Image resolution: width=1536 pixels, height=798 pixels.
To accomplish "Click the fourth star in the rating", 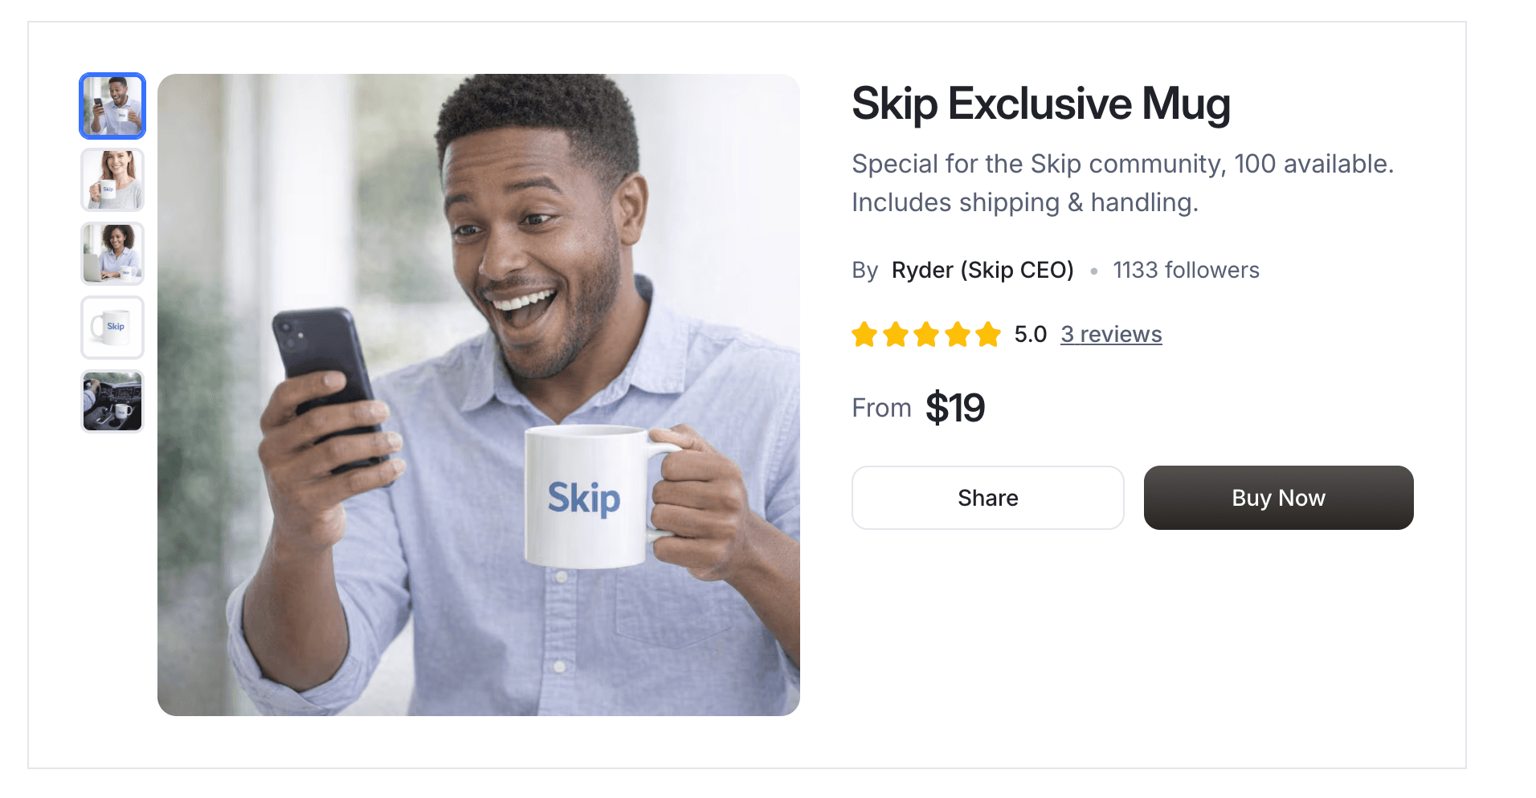I will coord(957,335).
